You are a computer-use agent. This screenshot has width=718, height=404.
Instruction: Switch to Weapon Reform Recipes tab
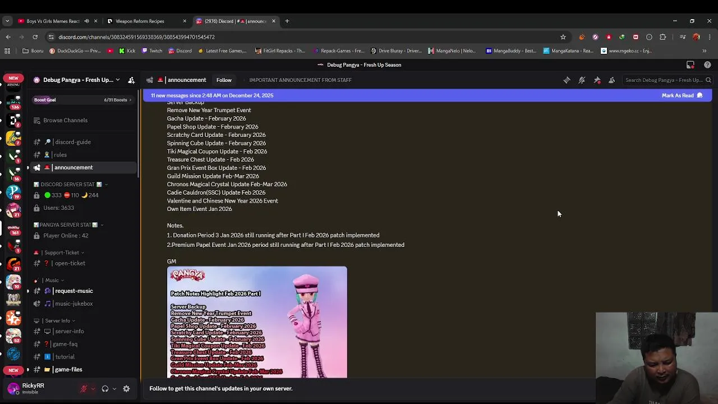click(x=147, y=21)
